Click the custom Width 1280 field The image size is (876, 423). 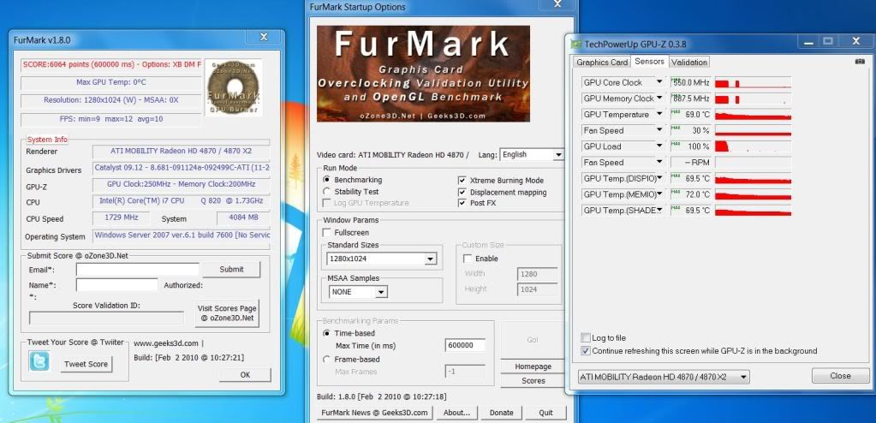coord(538,274)
